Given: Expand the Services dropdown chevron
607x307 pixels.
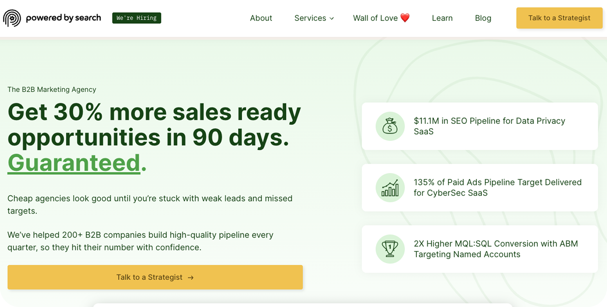Looking at the screenshot, I should [332, 18].
